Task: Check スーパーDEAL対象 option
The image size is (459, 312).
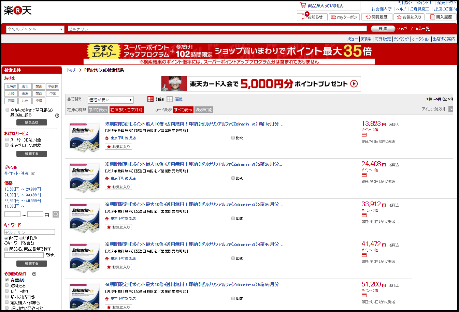Action: tap(7, 139)
